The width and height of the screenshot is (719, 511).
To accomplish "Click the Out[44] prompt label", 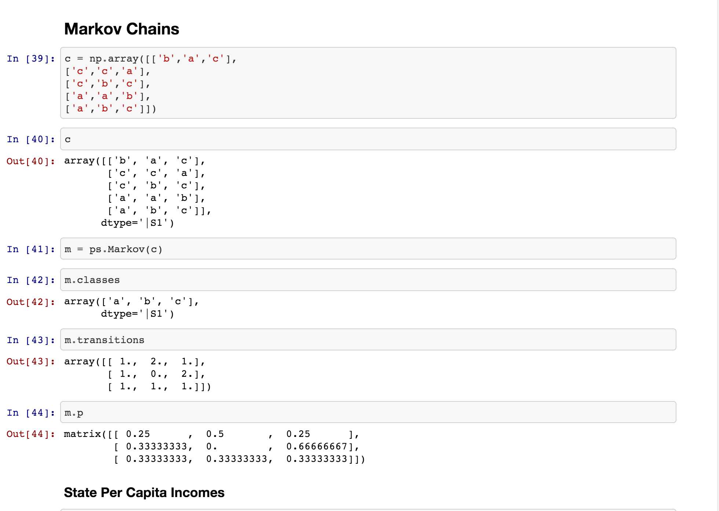I will pyautogui.click(x=31, y=434).
